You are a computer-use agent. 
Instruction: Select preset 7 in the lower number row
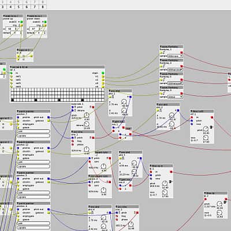coord(35,7)
